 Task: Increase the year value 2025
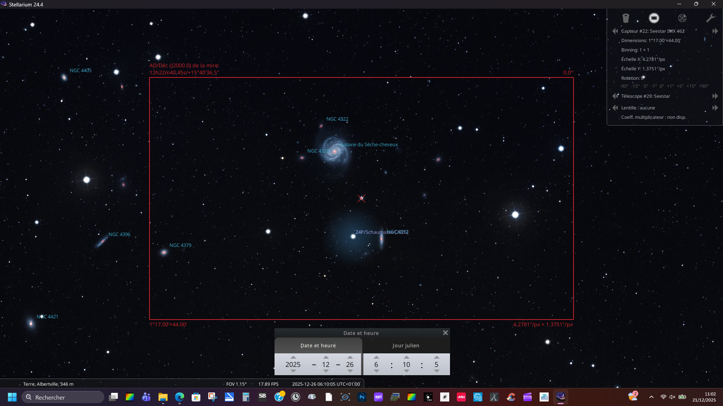point(293,357)
